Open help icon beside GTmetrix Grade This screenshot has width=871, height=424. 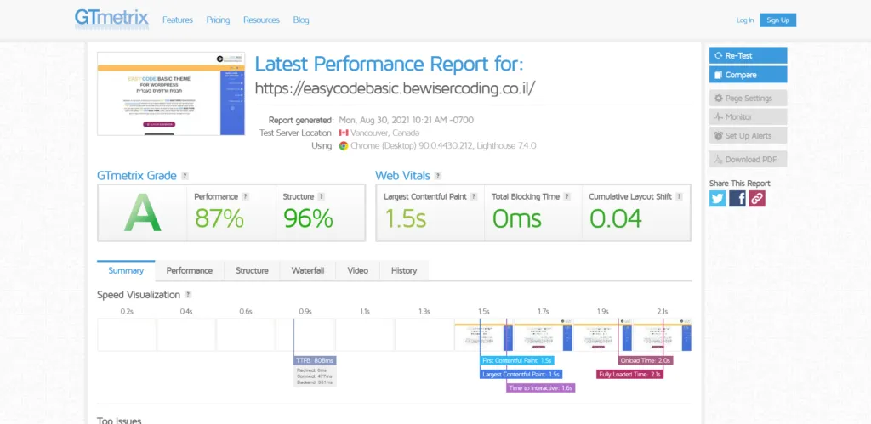pyautogui.click(x=185, y=176)
